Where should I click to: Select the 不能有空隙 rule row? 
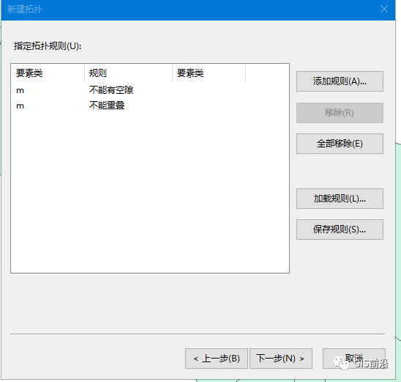click(150, 90)
